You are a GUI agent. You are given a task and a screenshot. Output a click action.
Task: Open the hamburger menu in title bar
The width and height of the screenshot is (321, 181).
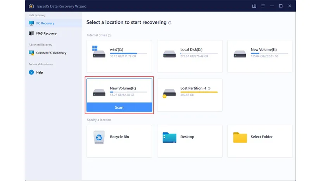[263, 6]
